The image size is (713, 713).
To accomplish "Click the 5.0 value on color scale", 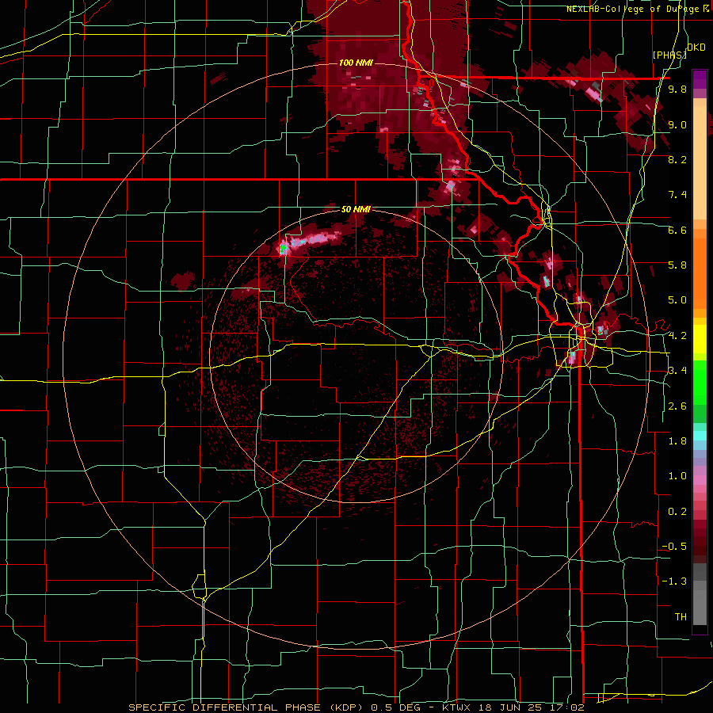I will pos(677,300).
